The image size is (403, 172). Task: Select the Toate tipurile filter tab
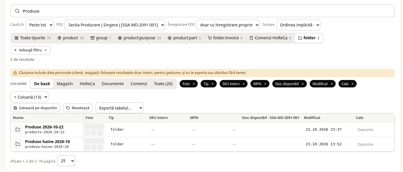tap(33, 38)
